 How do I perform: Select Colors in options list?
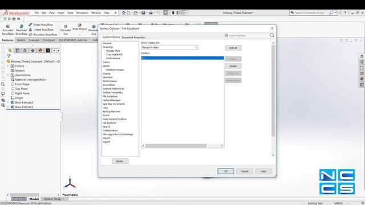pos(106,62)
